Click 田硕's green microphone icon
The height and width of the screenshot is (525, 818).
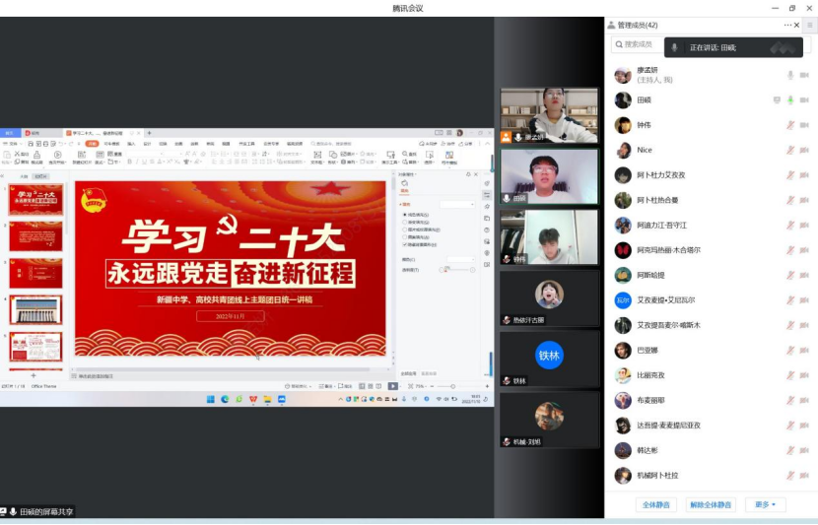coord(790,100)
